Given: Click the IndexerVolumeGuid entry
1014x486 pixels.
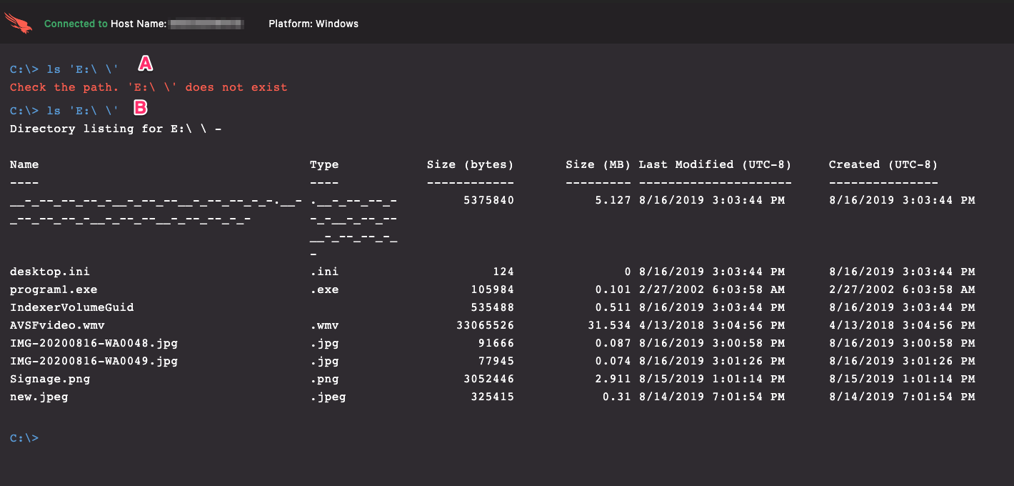Looking at the screenshot, I should [x=72, y=307].
